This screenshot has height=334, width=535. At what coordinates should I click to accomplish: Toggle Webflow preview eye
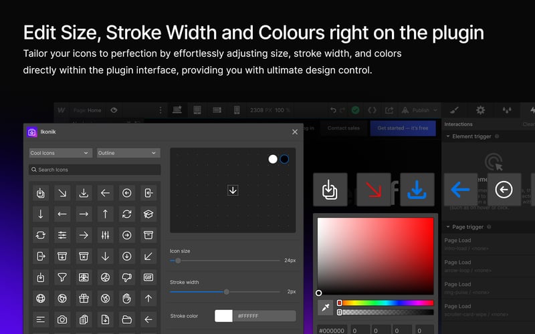click(114, 110)
